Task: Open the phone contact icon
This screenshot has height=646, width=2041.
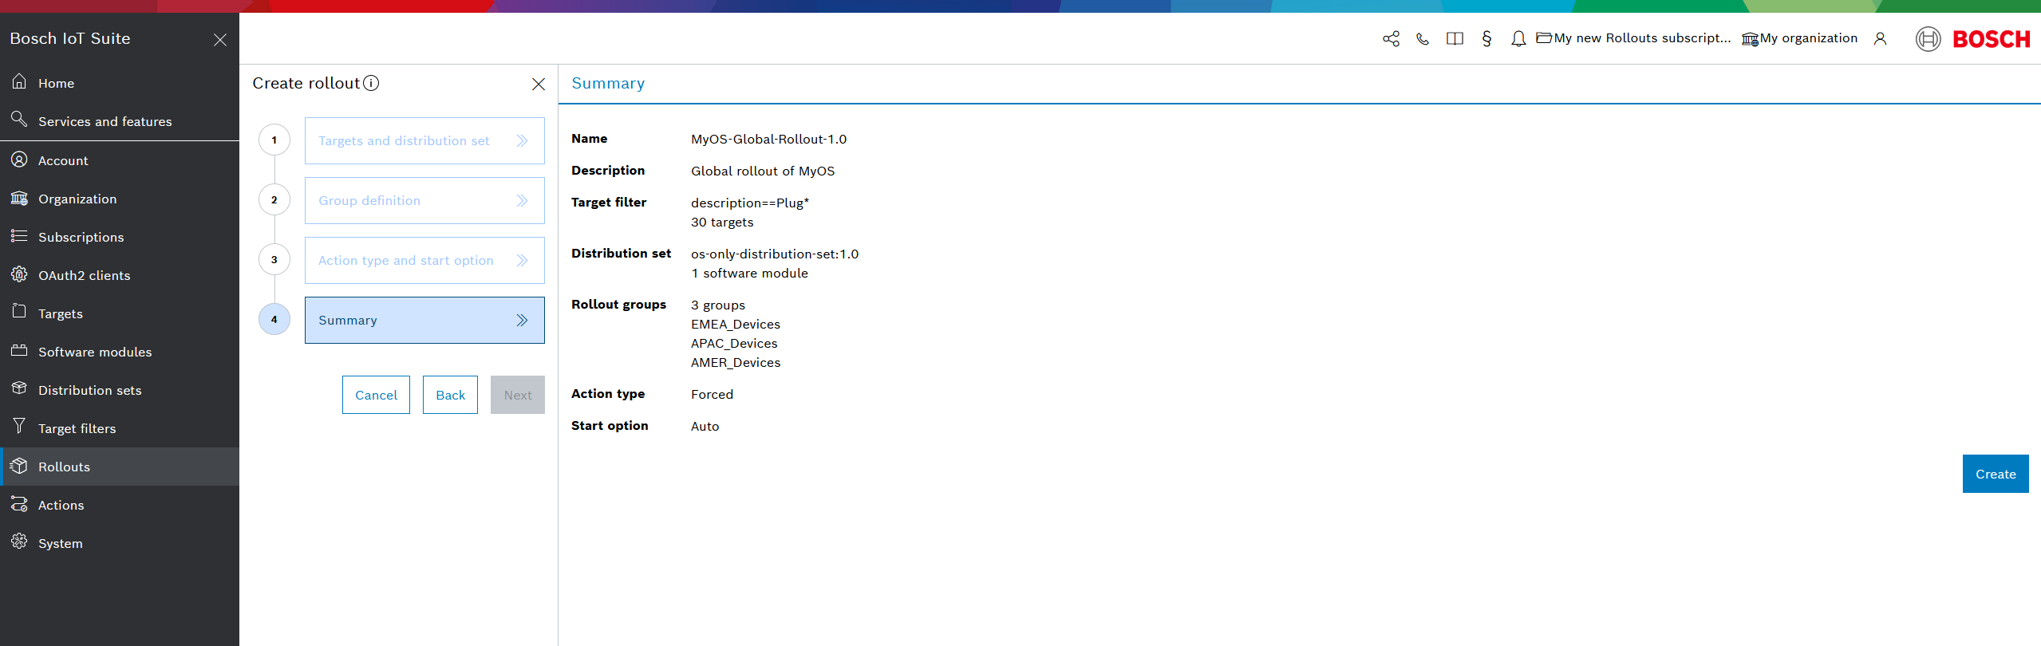Action: click(x=1423, y=39)
